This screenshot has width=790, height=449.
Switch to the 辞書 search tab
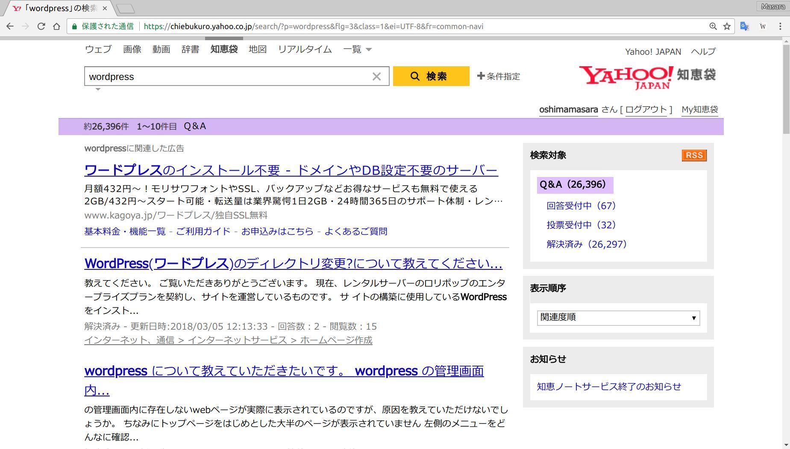[190, 49]
